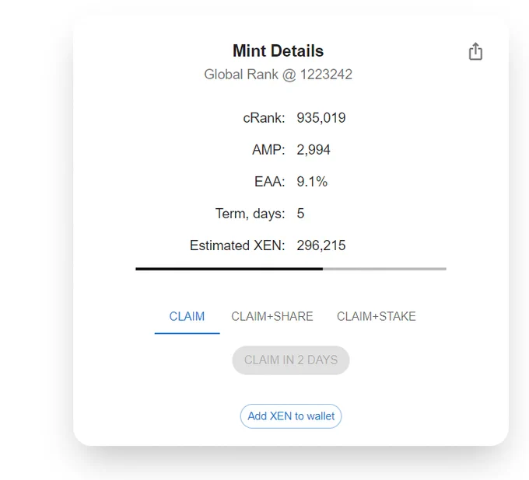Screen dimensions: 529x480
Task: Click the Estimated XEN value 296,215
Action: pyautogui.click(x=321, y=245)
